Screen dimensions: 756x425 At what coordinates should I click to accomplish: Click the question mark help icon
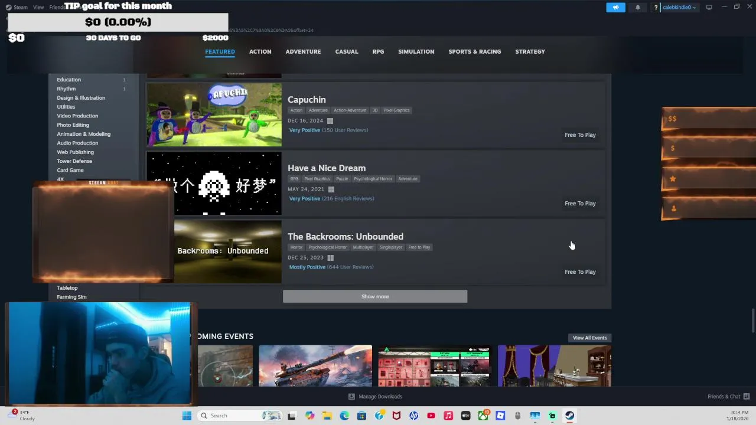(656, 8)
